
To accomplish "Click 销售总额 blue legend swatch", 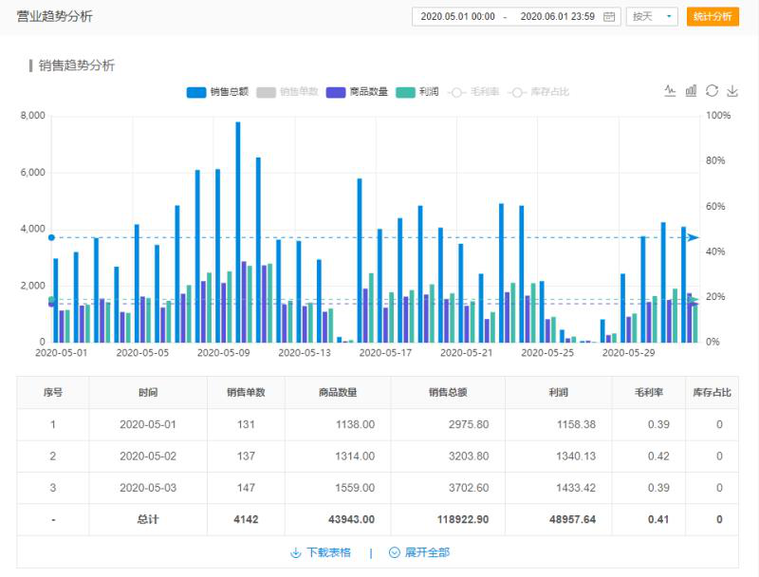I will click(196, 92).
